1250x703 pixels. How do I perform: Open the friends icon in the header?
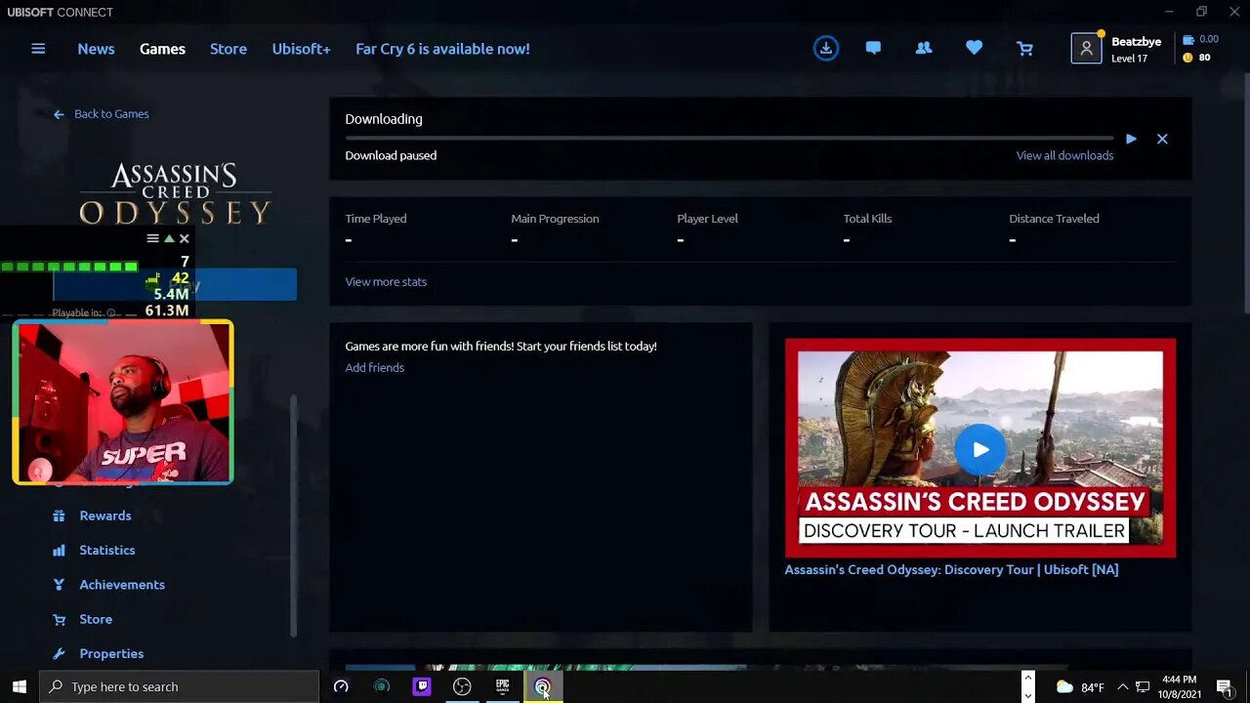pos(924,48)
